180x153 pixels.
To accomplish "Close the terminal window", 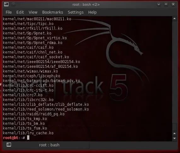I will pyautogui.click(x=173, y=4).
